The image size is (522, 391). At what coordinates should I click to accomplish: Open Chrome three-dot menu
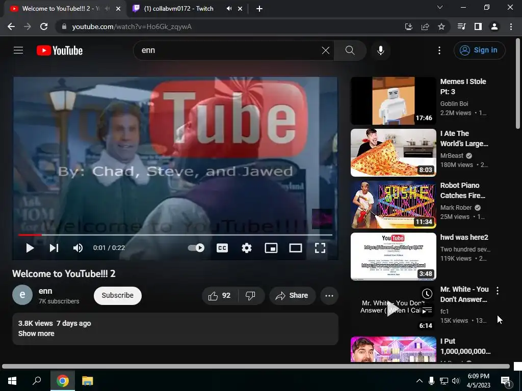511,26
